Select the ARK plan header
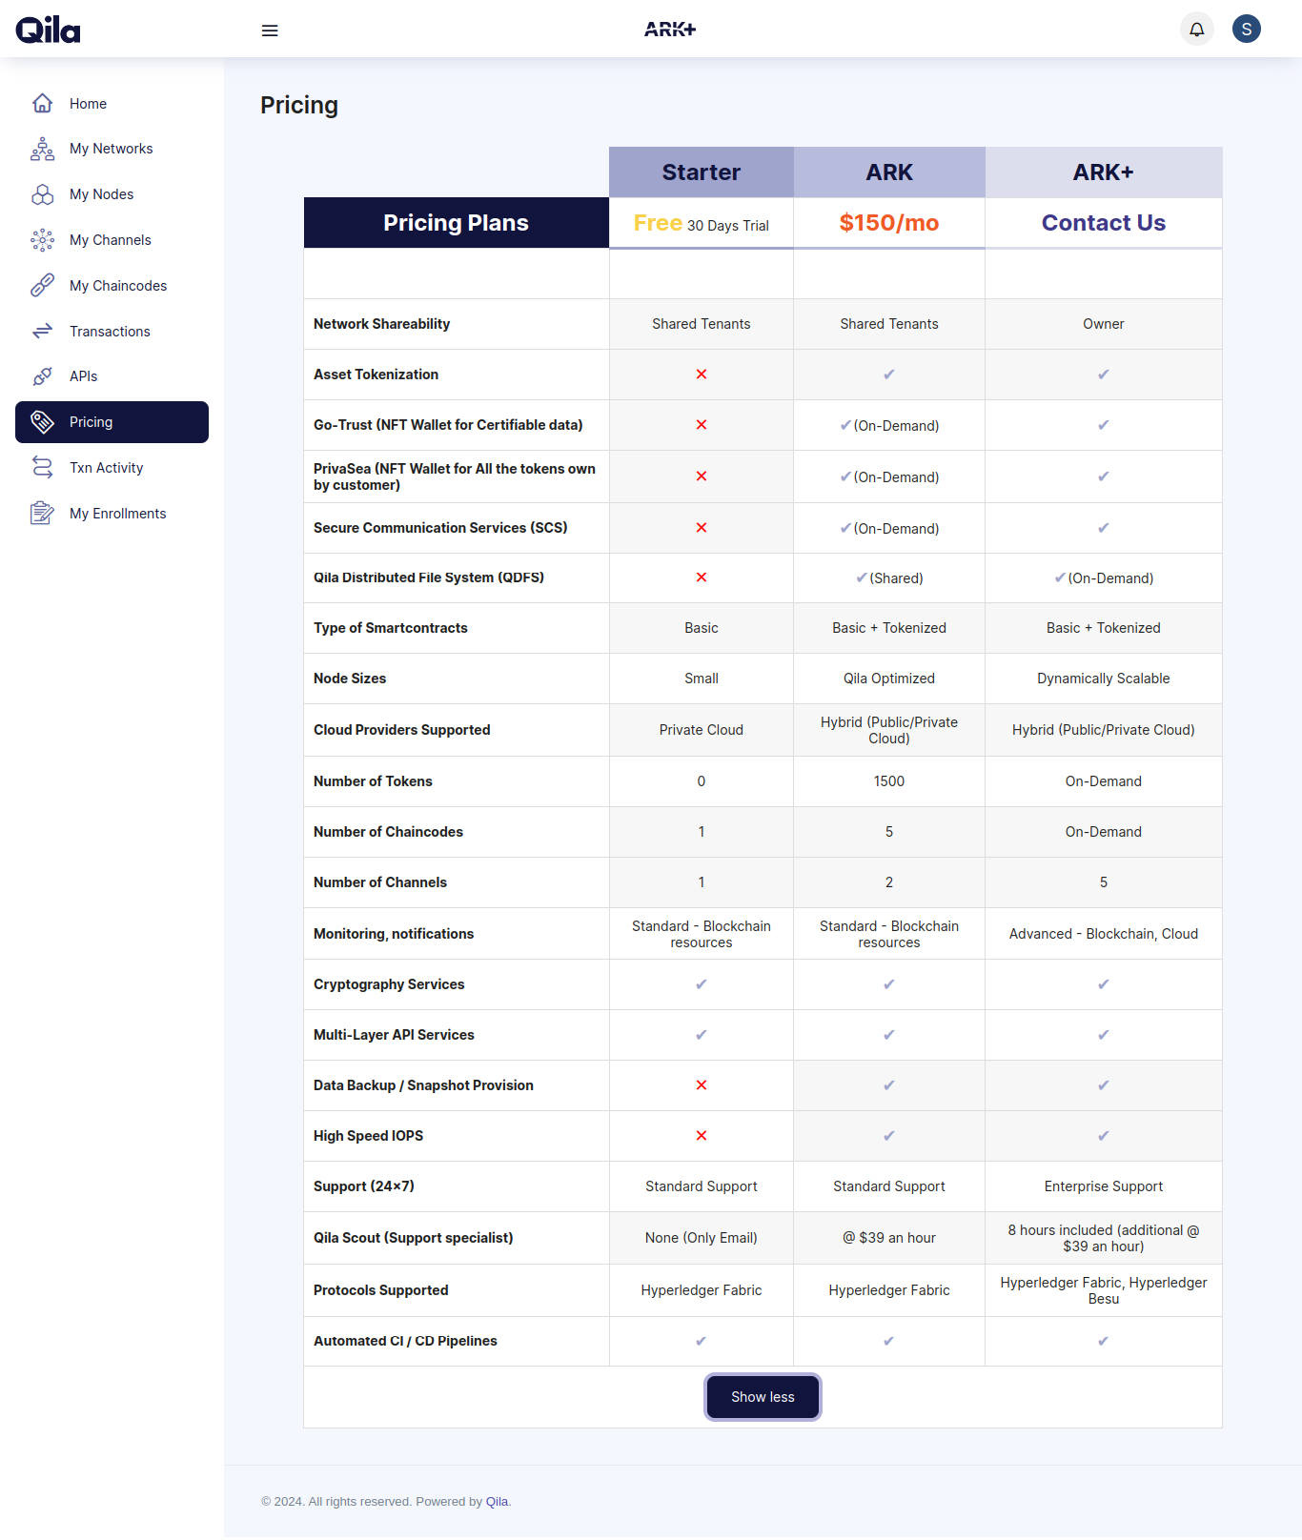This screenshot has height=1540, width=1302. point(889,172)
